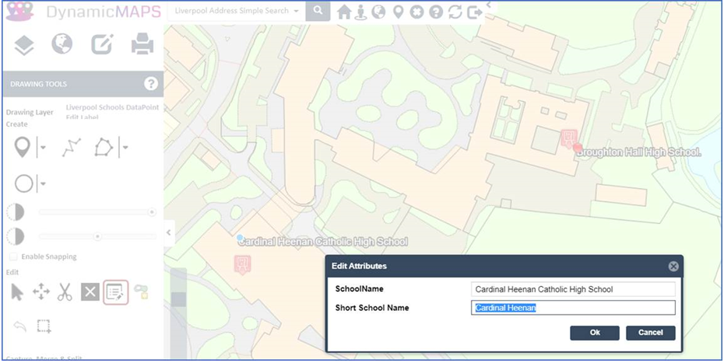Open the drawing edit panel icon
724x363 pixels.
[x=102, y=45]
